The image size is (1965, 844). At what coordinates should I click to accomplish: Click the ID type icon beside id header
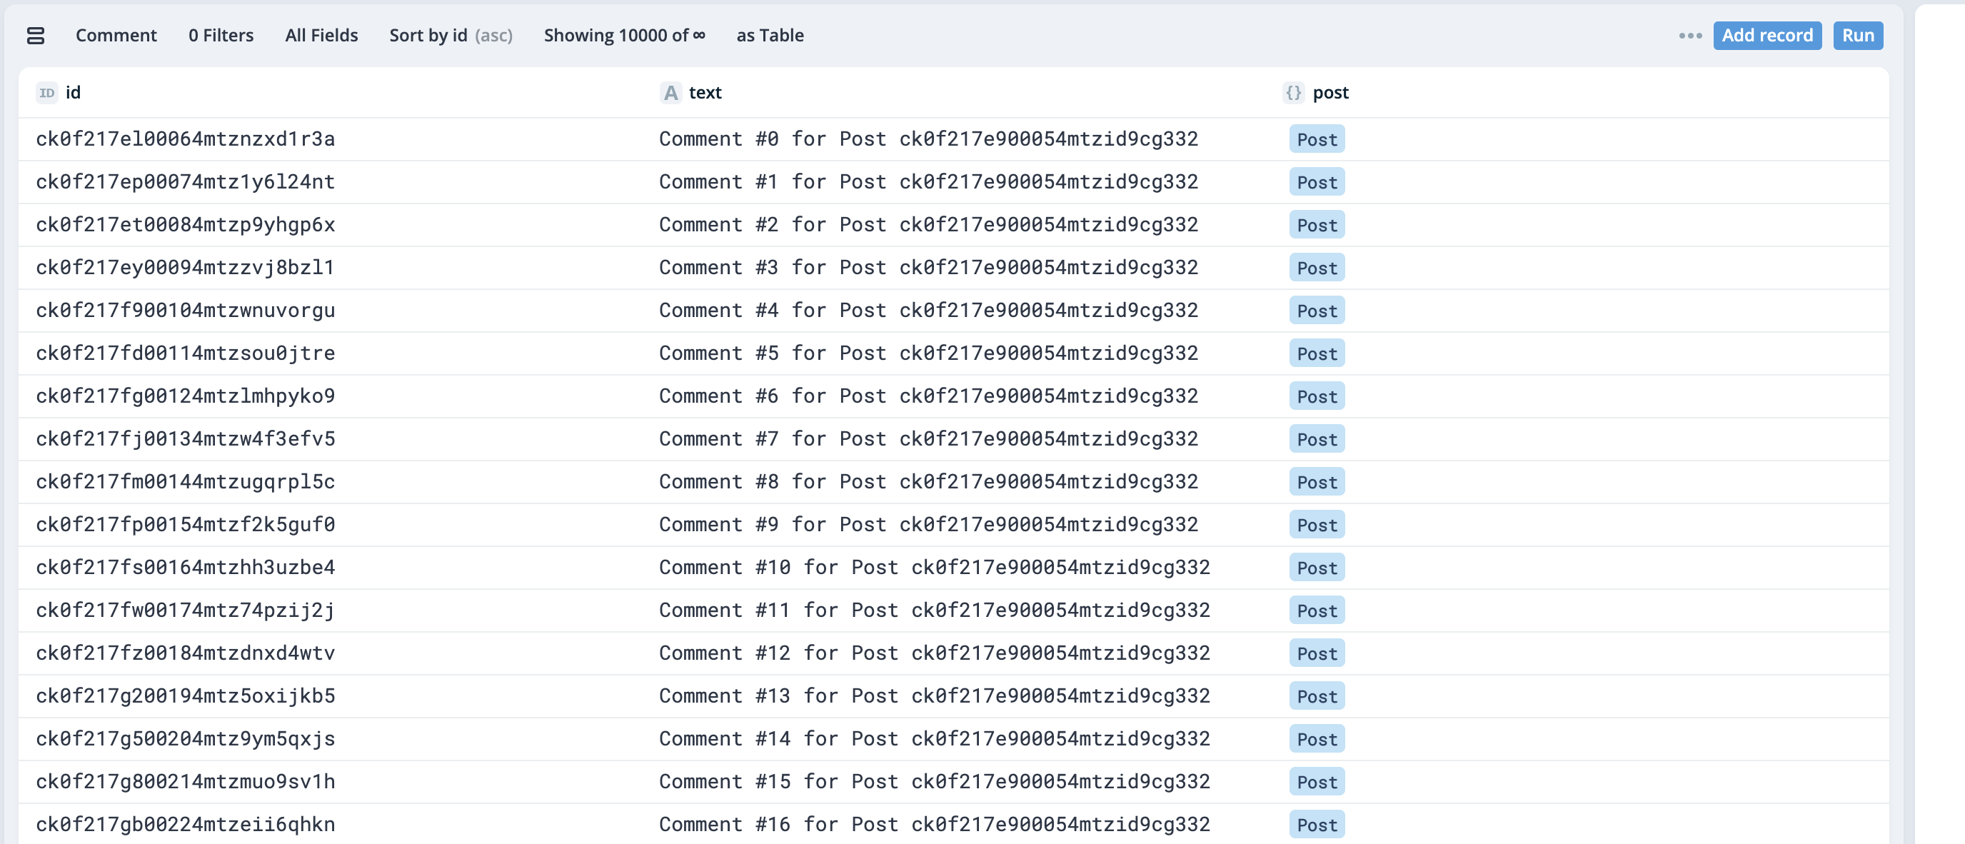(46, 92)
